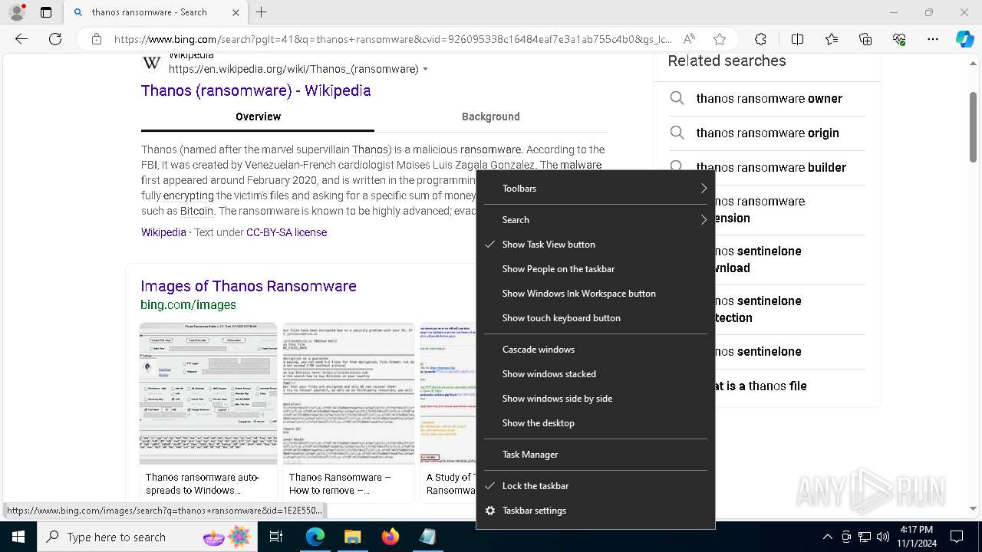This screenshot has height=552, width=982.
Task: Switch to the Background tab
Action: [491, 117]
